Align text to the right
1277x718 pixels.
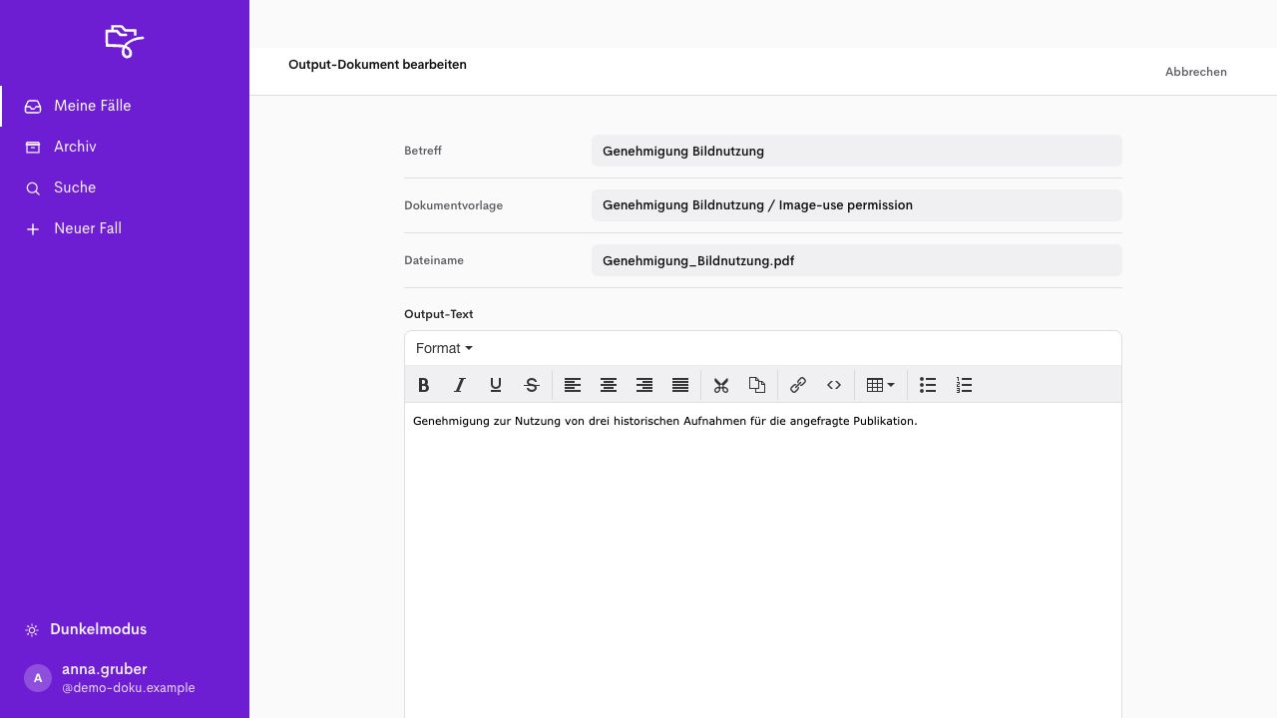tap(644, 385)
